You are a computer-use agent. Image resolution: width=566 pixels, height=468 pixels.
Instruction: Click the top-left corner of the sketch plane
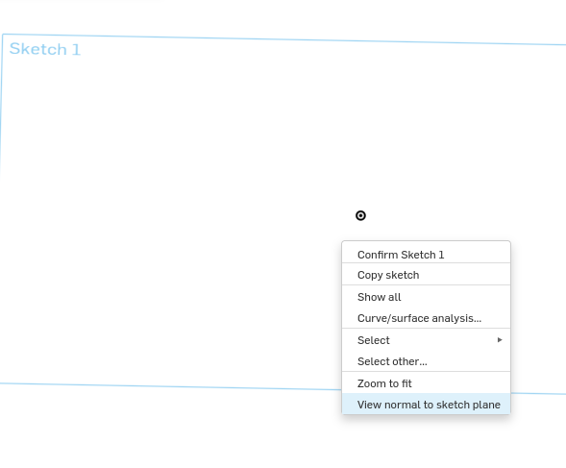(x=3, y=35)
